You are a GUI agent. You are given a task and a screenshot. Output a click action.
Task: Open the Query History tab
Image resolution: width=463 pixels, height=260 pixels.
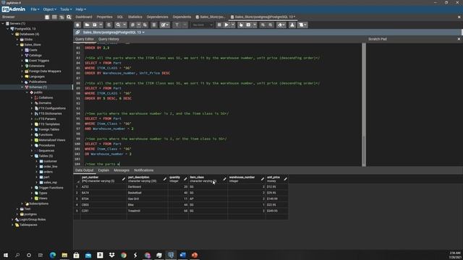coord(109,39)
